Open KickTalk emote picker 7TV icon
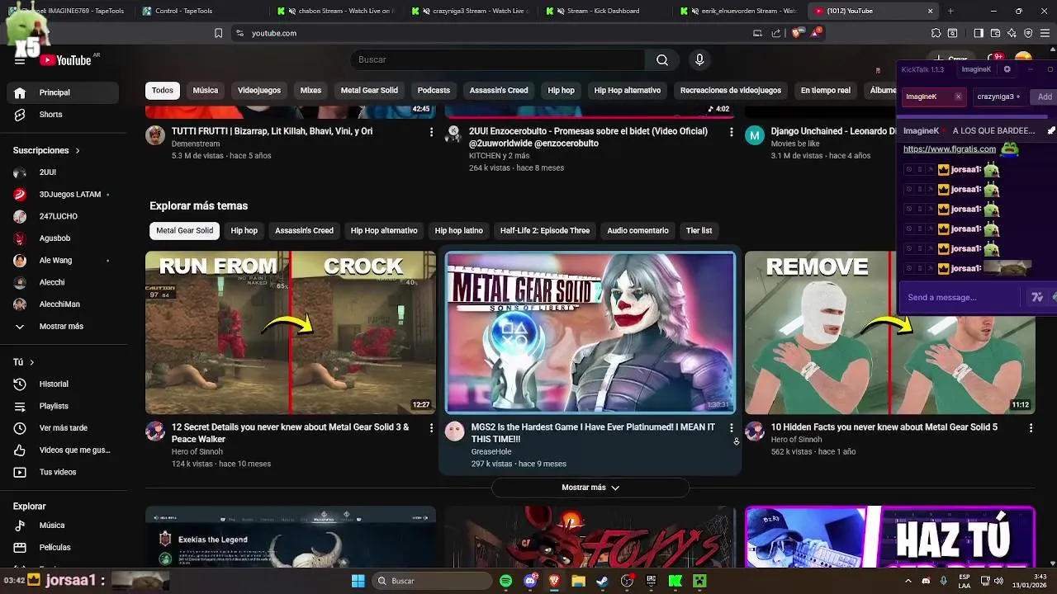Image resolution: width=1057 pixels, height=594 pixels. pyautogui.click(x=1037, y=297)
